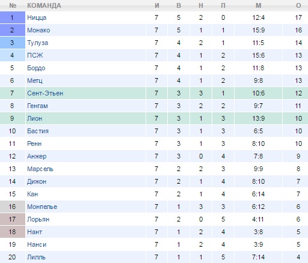Click the М goals column header
This screenshot has height=263, width=308.
[259, 5]
